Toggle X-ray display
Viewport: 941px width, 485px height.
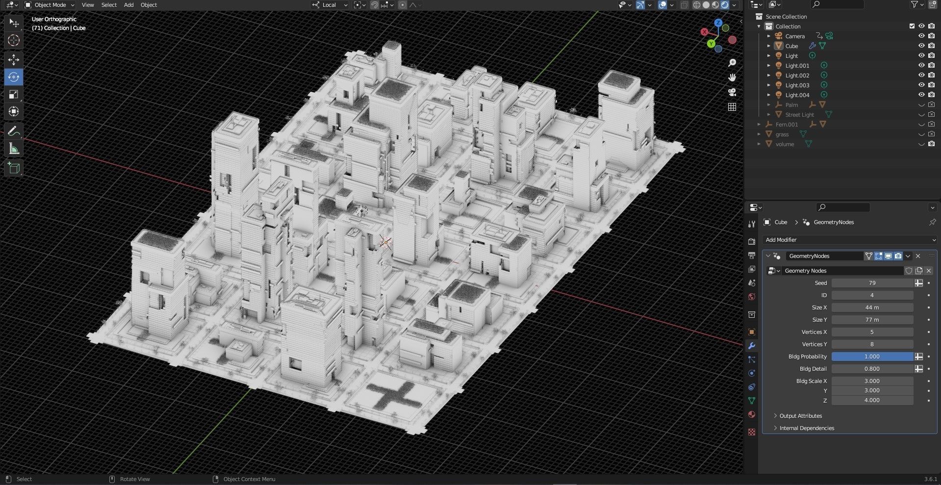pyautogui.click(x=685, y=5)
